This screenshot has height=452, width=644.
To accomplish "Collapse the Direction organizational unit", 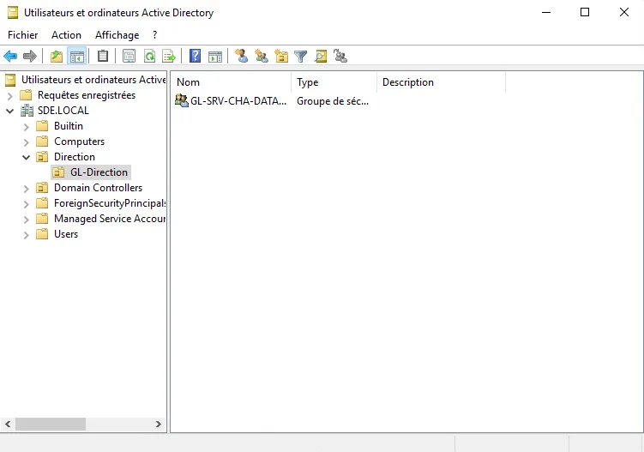I will pyautogui.click(x=27, y=157).
